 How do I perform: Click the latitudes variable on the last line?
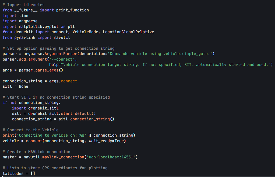[x=13, y=174]
